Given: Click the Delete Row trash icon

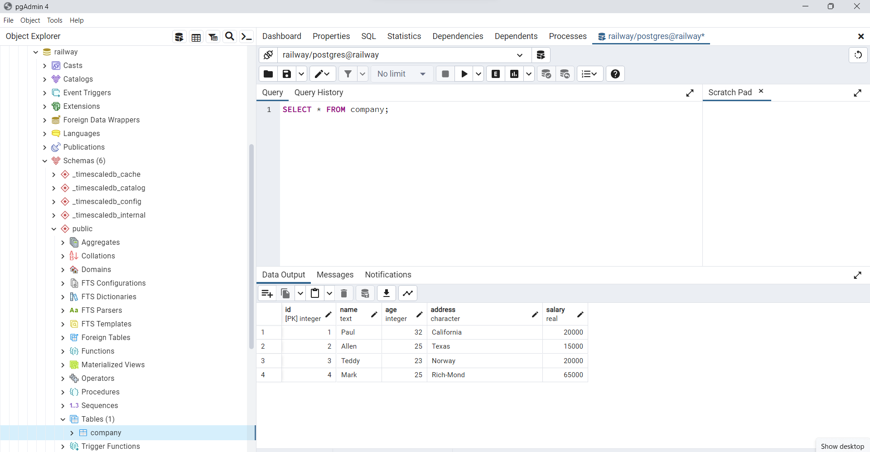Looking at the screenshot, I should [x=344, y=293].
